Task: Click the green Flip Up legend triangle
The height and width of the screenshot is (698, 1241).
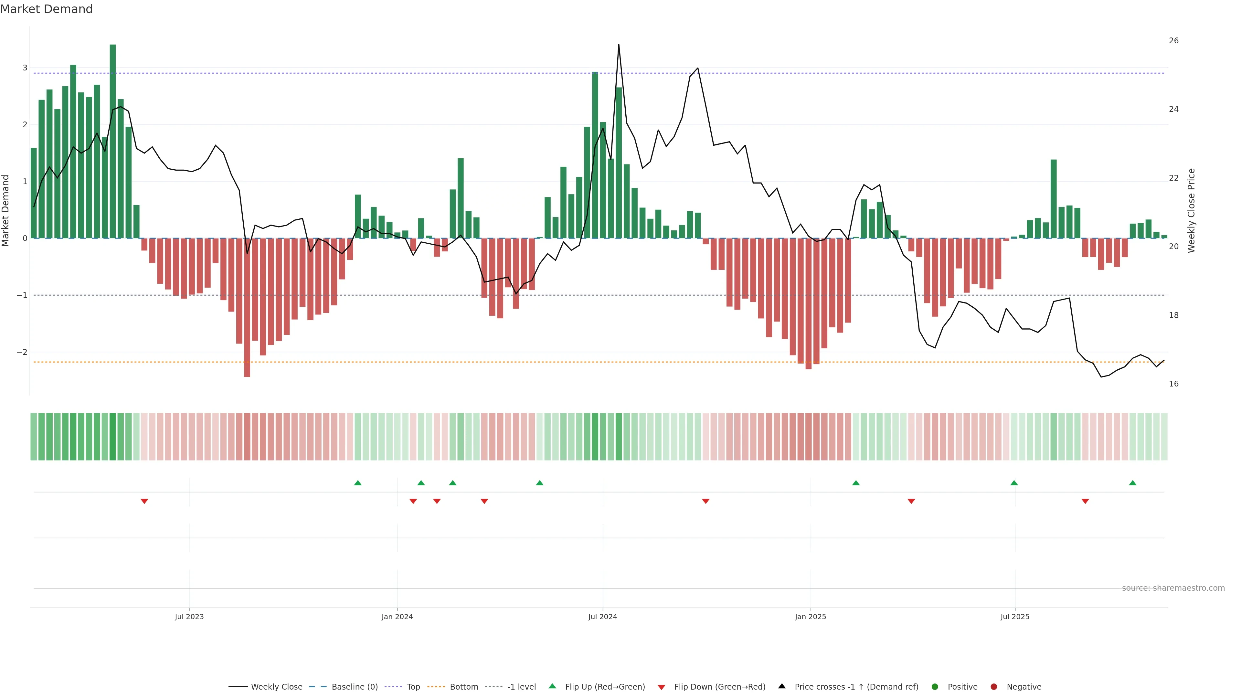Action: tap(552, 686)
